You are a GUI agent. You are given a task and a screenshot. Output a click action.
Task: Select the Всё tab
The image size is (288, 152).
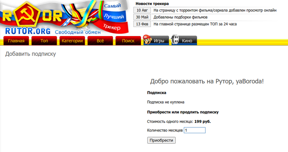point(100,41)
